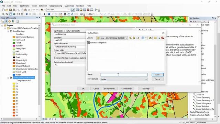Click the Tool Help button
Viewport: 220px width, 124px height.
click(146, 89)
